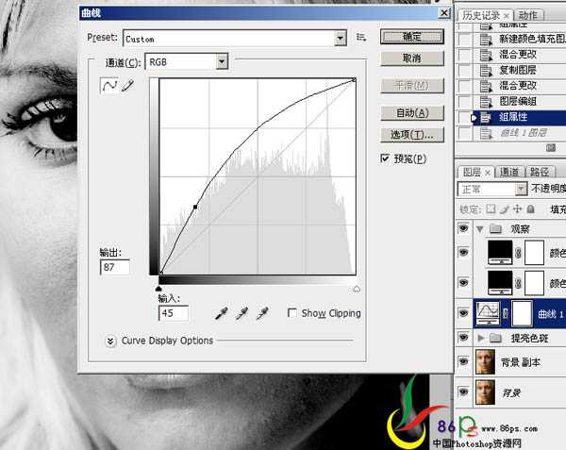Click the lock all padlock icon
Image resolution: width=566 pixels, height=450 pixels.
(530, 208)
